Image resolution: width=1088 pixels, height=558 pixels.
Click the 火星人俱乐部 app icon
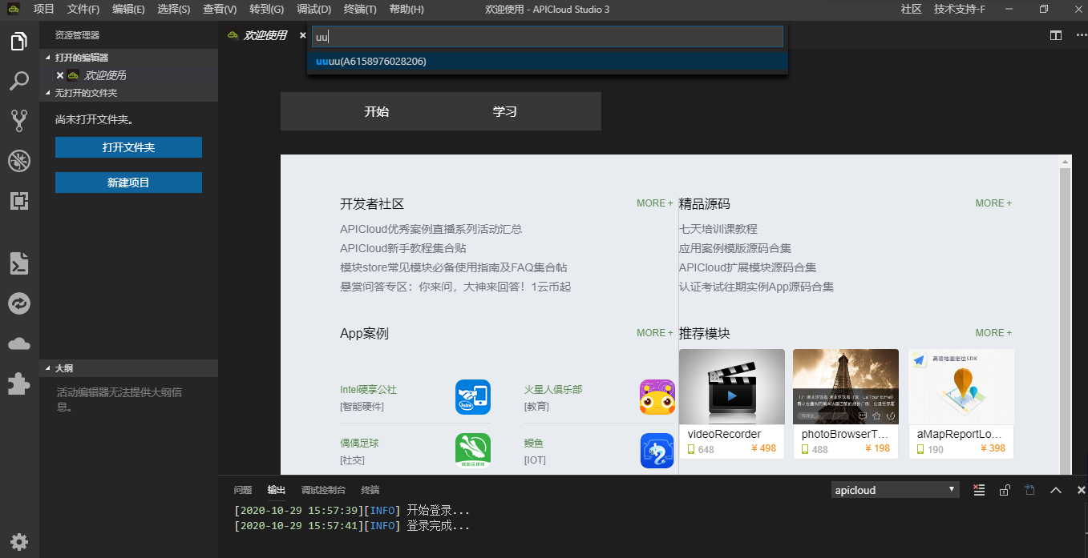coord(657,396)
